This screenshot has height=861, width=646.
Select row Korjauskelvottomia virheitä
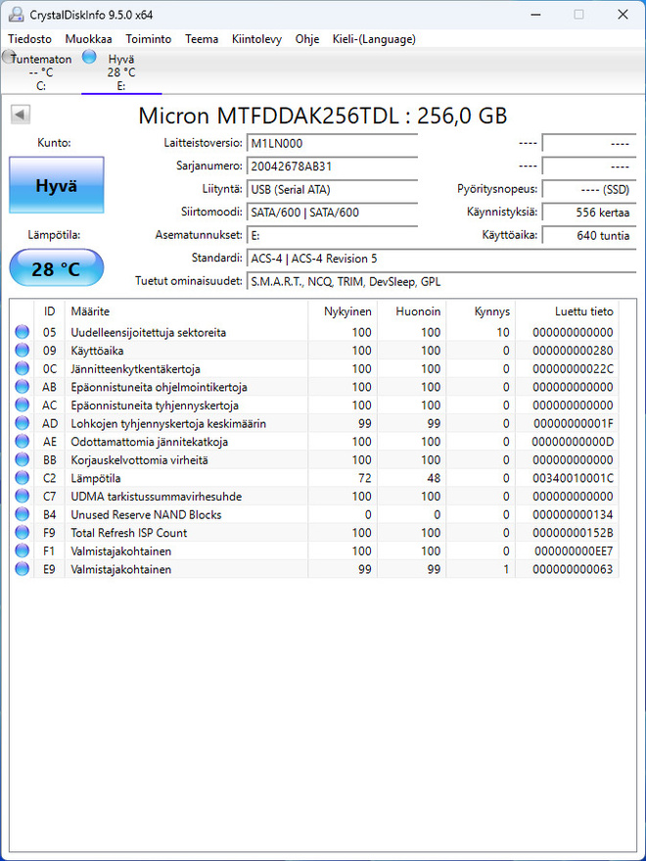[314, 459]
